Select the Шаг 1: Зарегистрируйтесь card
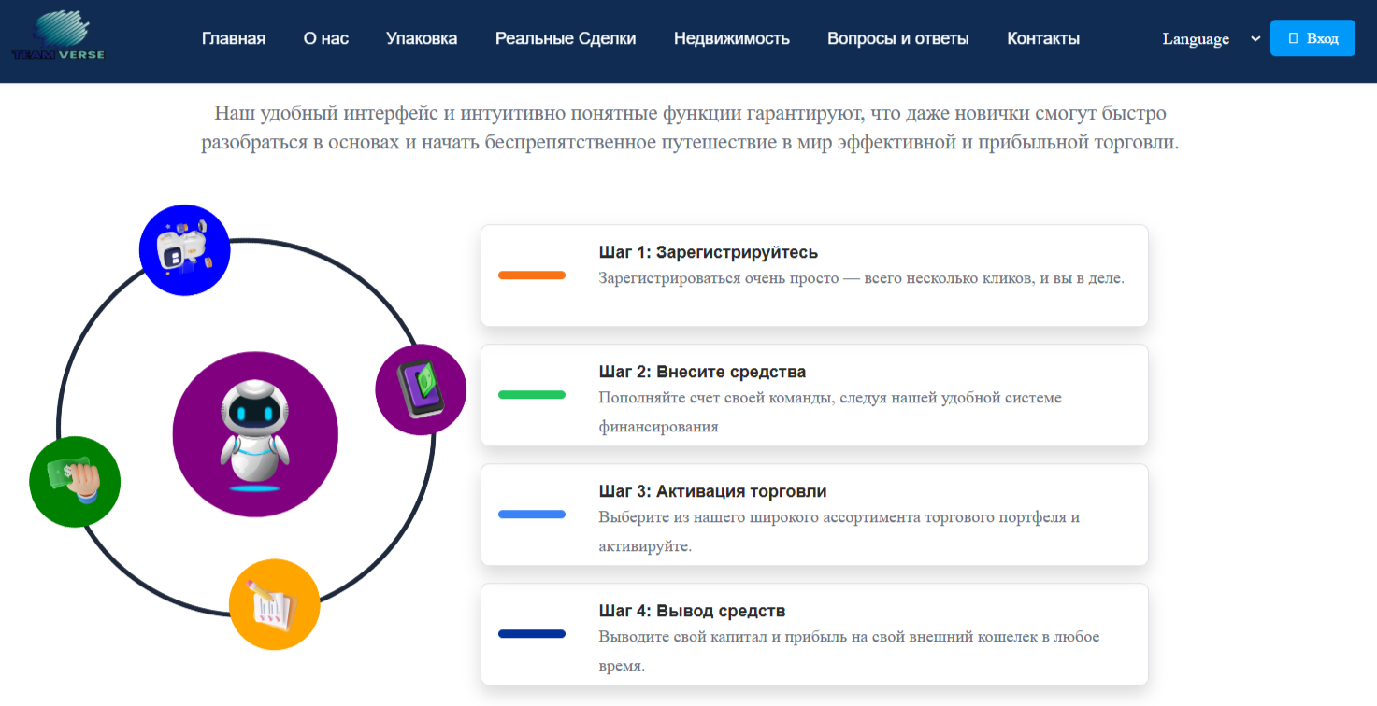The width and height of the screenshot is (1377, 706). click(x=814, y=275)
